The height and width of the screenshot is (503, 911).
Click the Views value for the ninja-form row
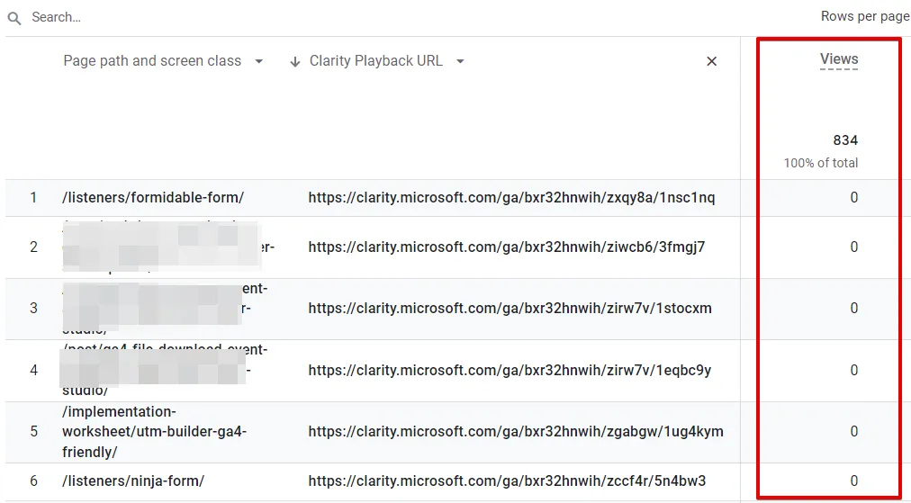tap(853, 481)
